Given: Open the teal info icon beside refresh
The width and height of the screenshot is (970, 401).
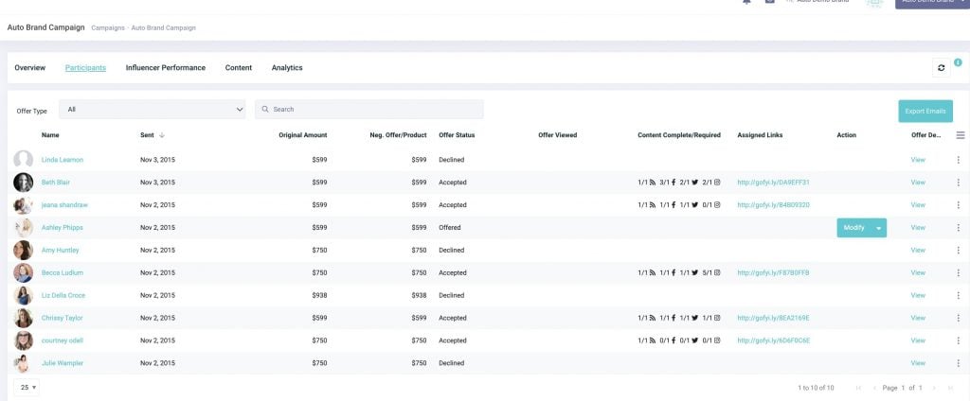Looking at the screenshot, I should 958,62.
